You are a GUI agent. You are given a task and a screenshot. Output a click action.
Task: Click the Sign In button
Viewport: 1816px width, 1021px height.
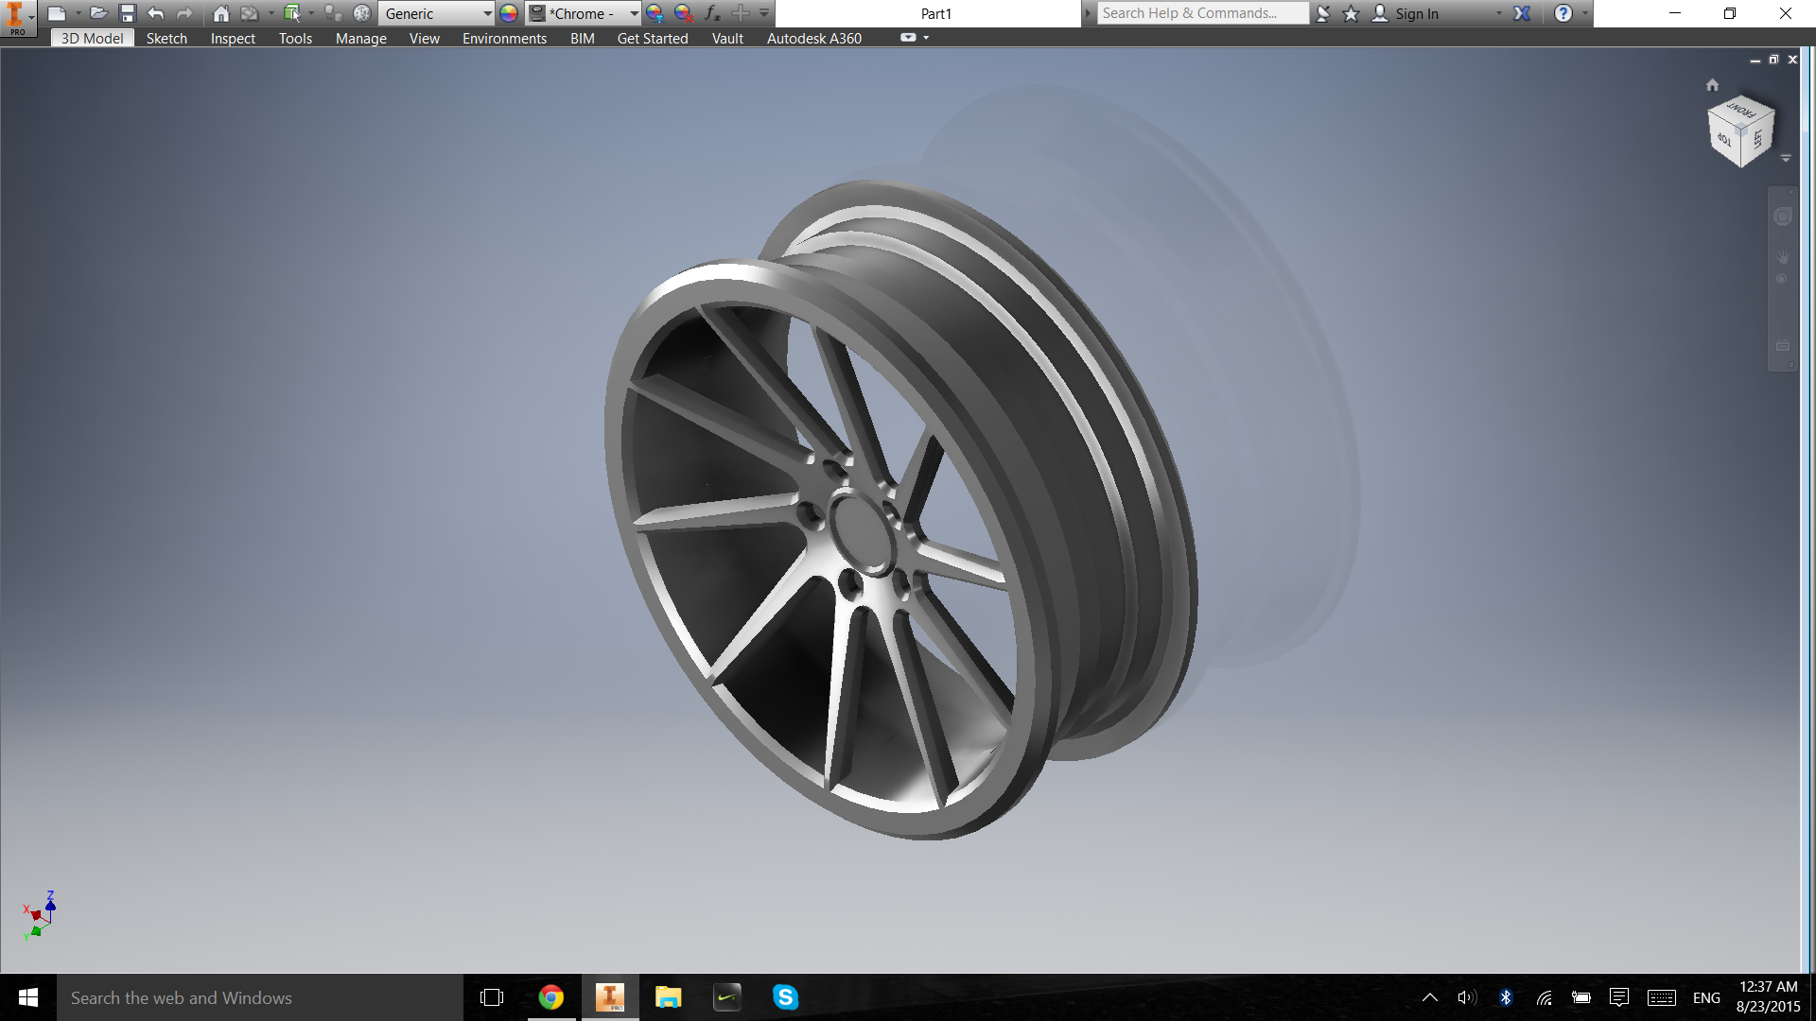point(1416,13)
